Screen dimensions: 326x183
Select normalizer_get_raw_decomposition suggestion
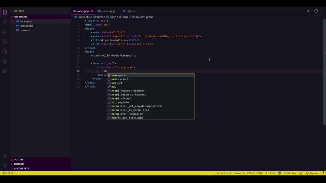click(151, 106)
